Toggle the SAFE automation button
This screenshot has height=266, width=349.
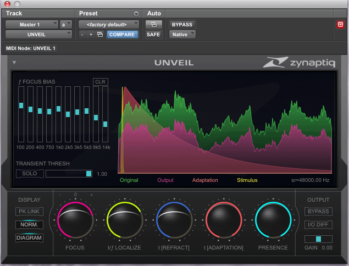[x=153, y=35]
